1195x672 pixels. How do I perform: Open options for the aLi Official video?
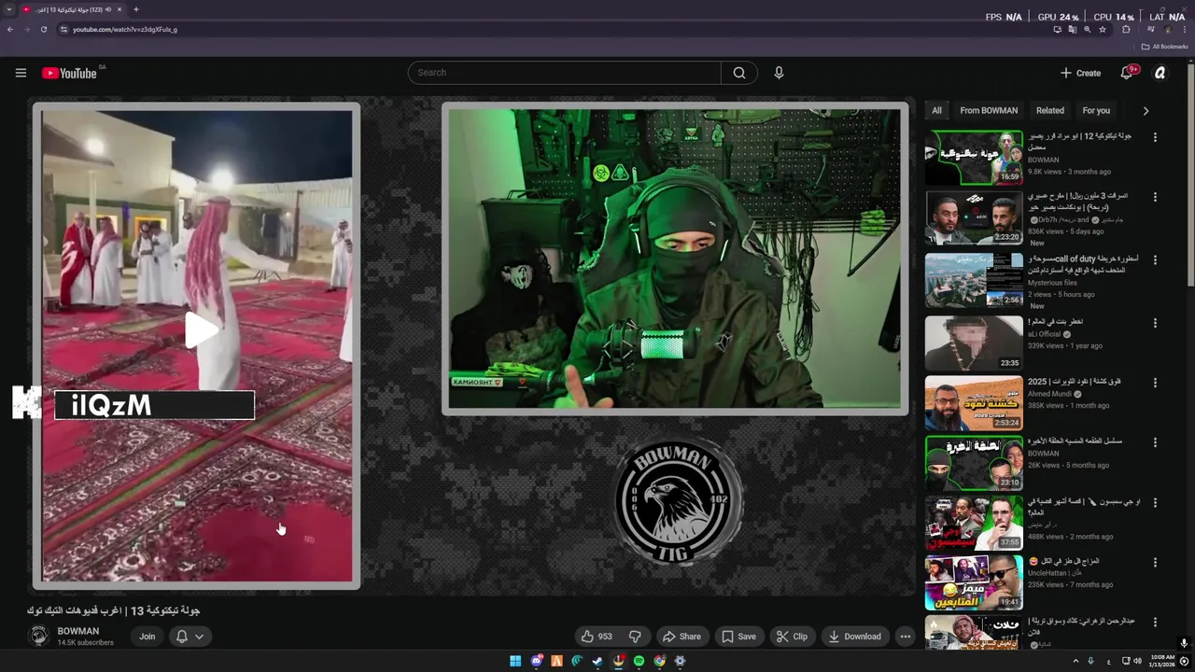1155,323
